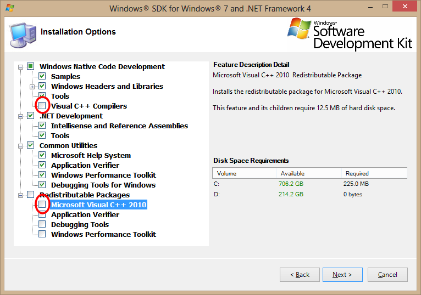Select the Intellisense and Reference Assemblies item
Image resolution: width=421 pixels, height=295 pixels.
119,126
